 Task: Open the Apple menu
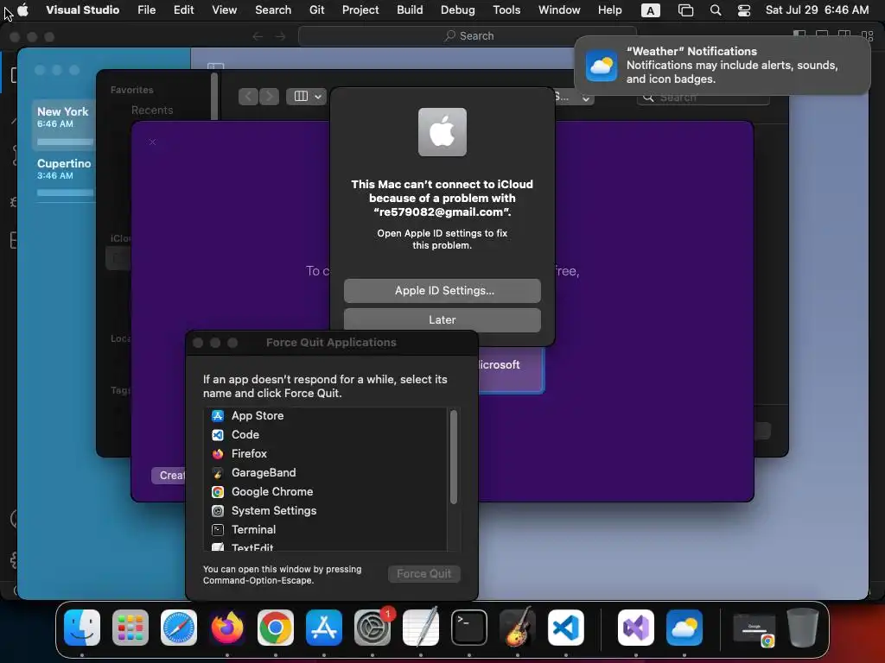click(x=23, y=9)
